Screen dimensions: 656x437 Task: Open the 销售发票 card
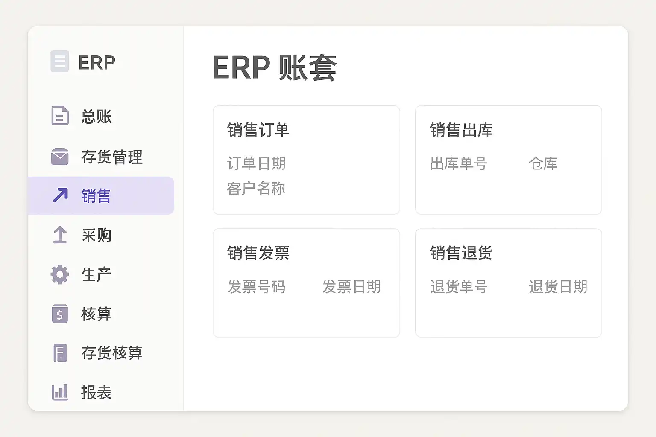tap(306, 283)
